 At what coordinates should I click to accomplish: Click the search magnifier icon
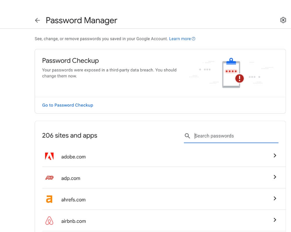pyautogui.click(x=187, y=136)
